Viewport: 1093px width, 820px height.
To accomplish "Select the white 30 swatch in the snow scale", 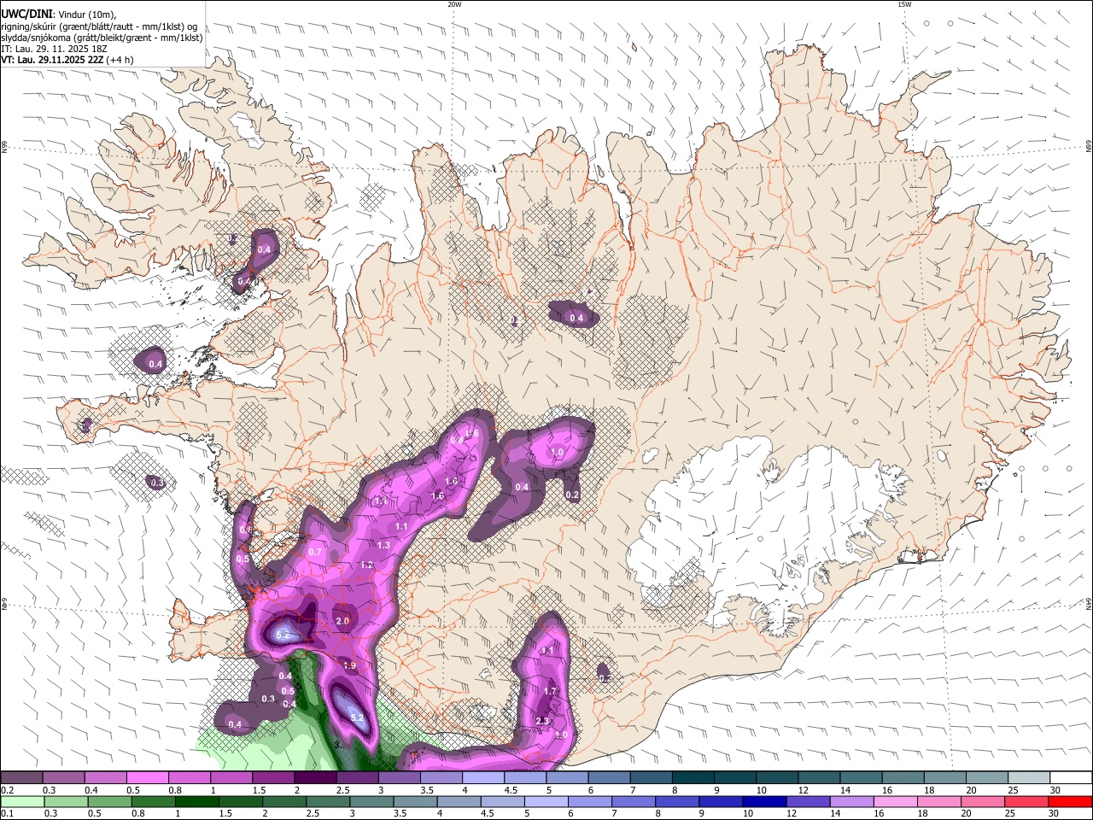I will pyautogui.click(x=1071, y=777).
